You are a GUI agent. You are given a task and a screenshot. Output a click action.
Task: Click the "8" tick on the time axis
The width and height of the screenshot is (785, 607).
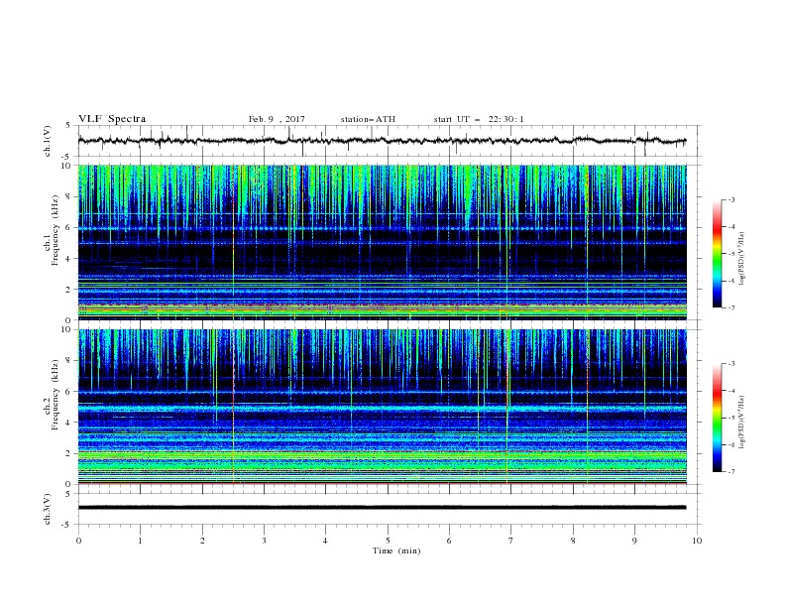pyautogui.click(x=573, y=541)
